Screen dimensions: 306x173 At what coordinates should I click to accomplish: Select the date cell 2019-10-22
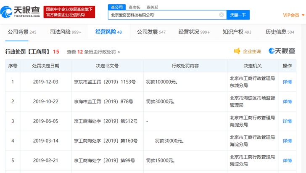46,101
